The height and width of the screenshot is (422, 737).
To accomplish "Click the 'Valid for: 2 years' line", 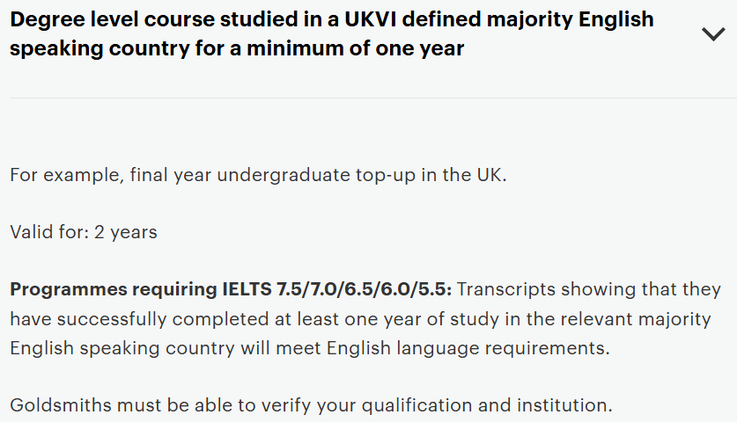I will [x=84, y=233].
